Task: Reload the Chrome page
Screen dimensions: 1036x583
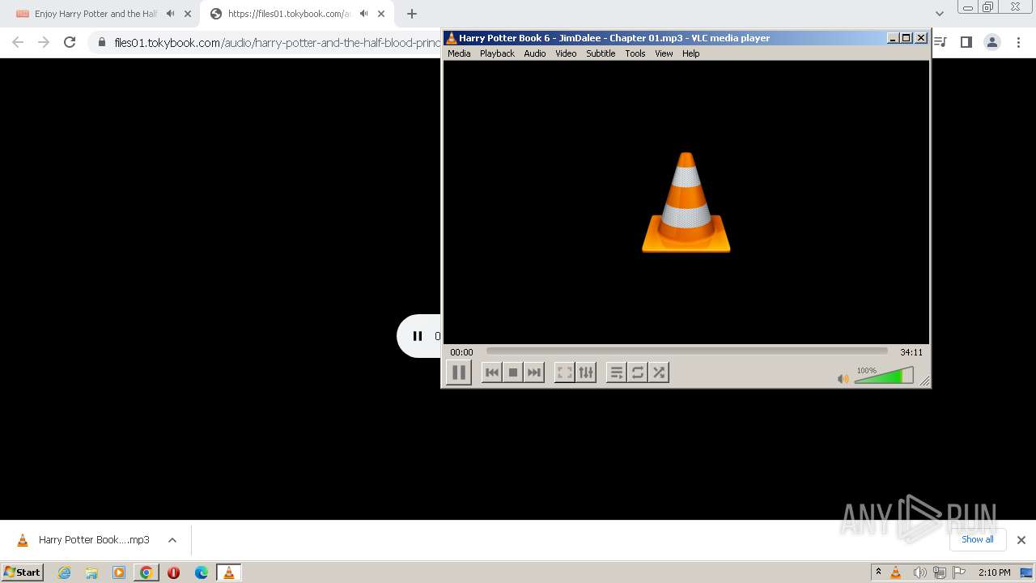Action: pos(70,42)
